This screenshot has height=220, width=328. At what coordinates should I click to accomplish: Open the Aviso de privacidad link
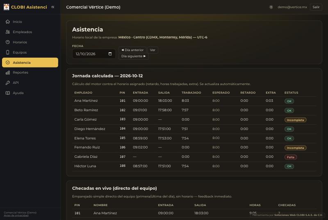coord(16,216)
